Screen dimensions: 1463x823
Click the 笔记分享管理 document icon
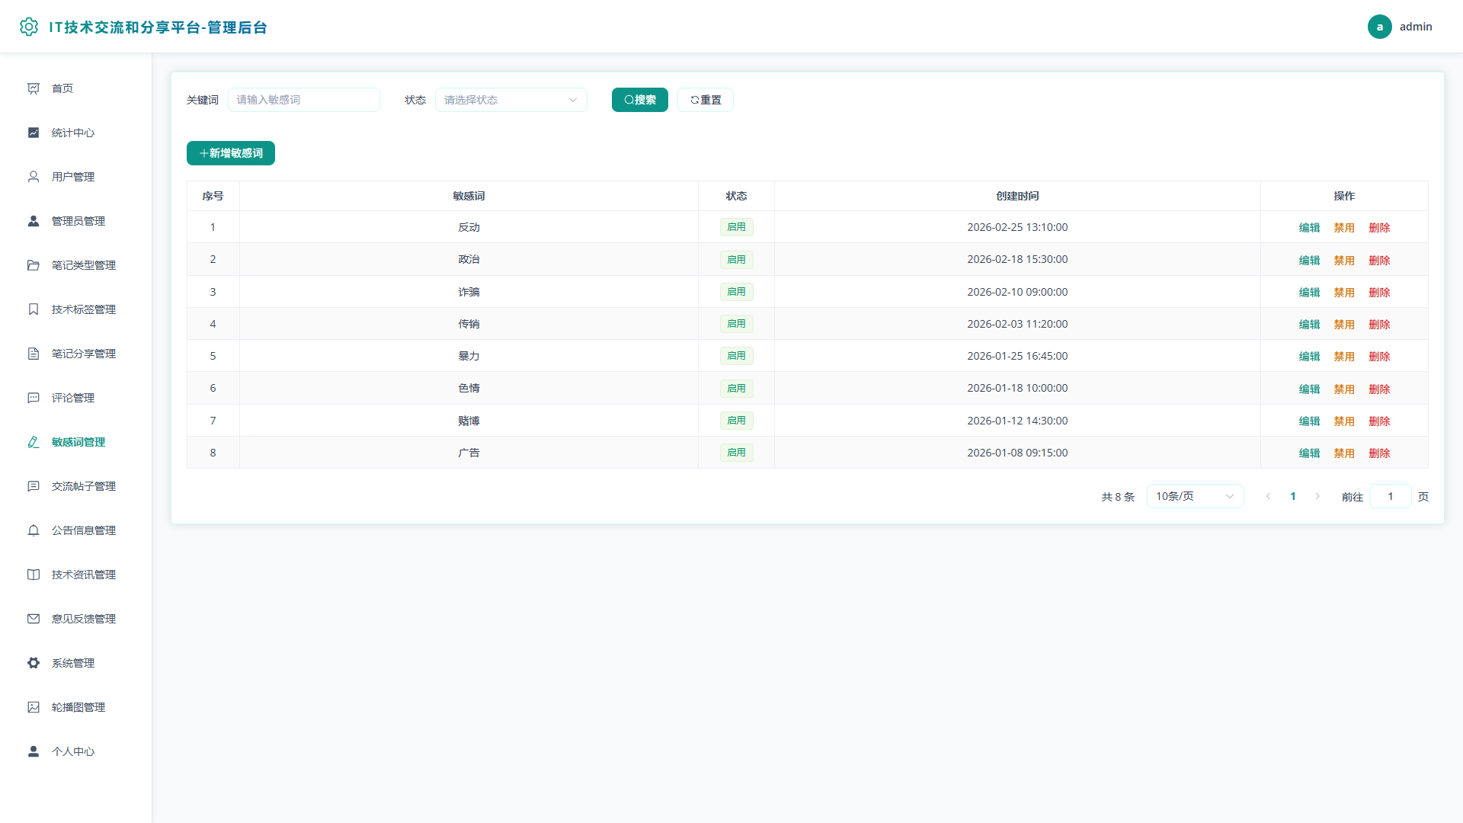pos(34,354)
